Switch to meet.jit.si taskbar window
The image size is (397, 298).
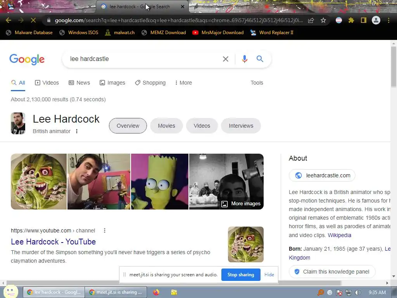(116, 292)
